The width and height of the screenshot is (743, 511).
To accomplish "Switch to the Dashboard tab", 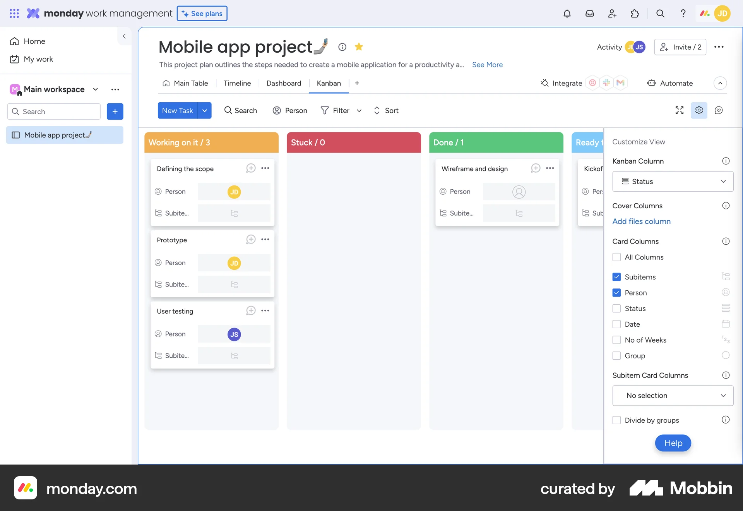I will [284, 83].
